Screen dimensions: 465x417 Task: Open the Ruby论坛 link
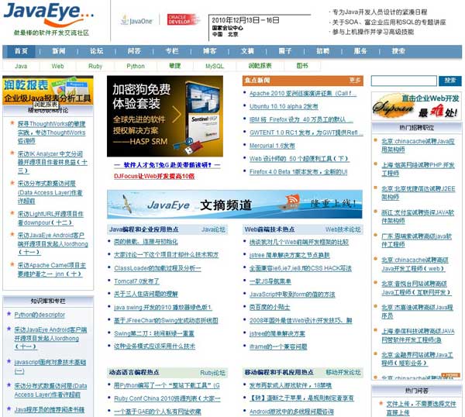click(x=212, y=373)
